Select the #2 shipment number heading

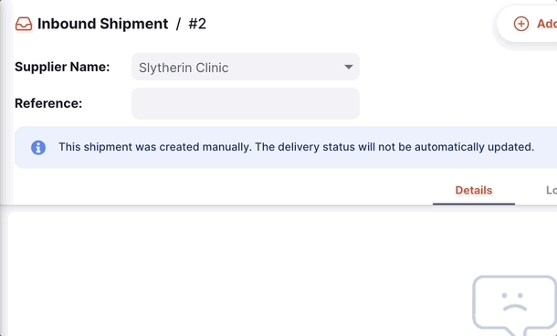(197, 24)
